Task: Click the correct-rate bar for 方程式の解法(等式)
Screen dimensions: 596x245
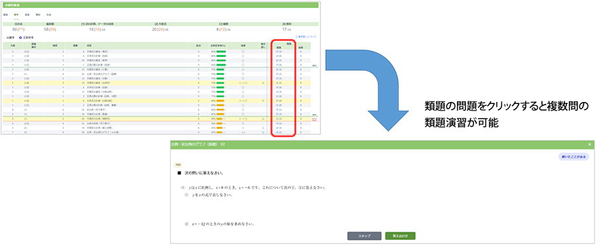Action: tap(221, 51)
